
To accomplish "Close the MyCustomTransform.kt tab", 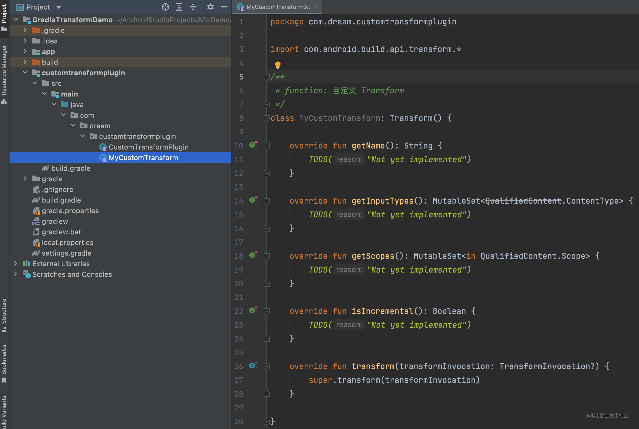I will click(317, 7).
